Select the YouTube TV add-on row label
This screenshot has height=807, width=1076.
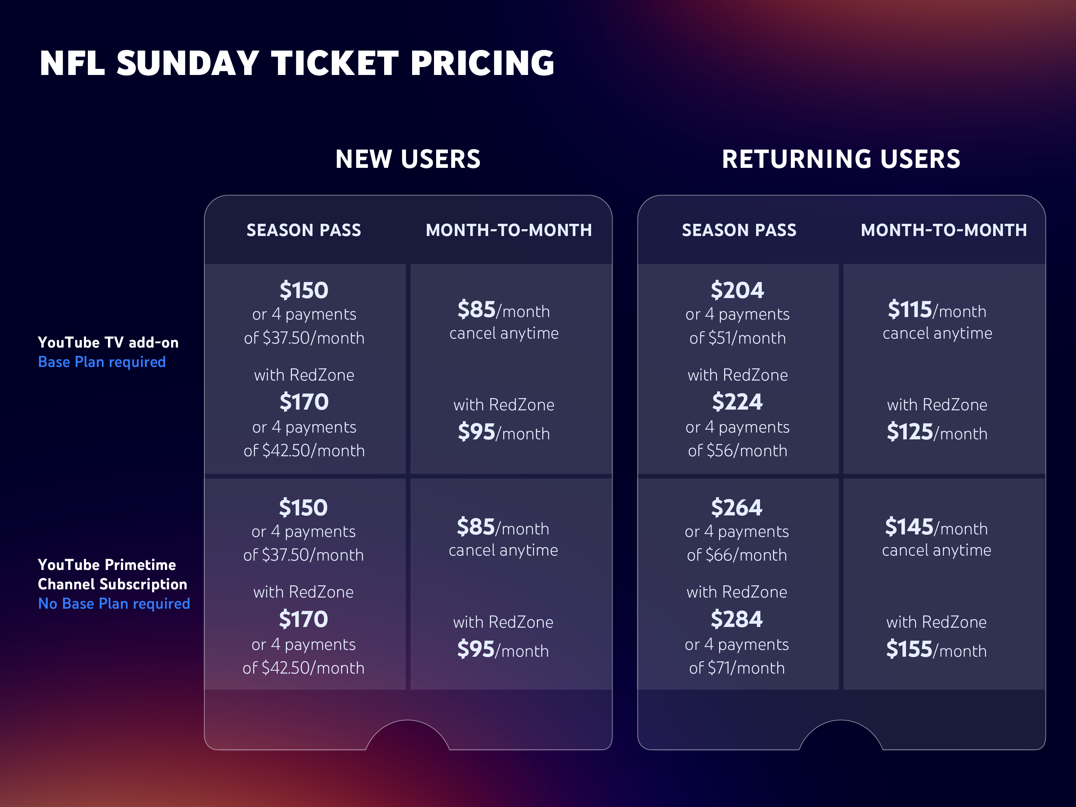click(108, 343)
